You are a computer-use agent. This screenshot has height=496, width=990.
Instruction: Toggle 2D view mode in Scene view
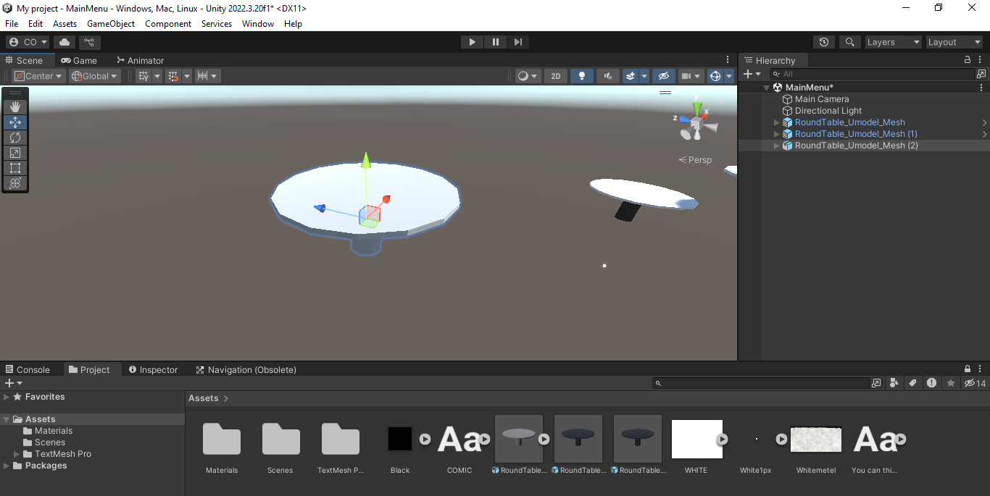(555, 75)
